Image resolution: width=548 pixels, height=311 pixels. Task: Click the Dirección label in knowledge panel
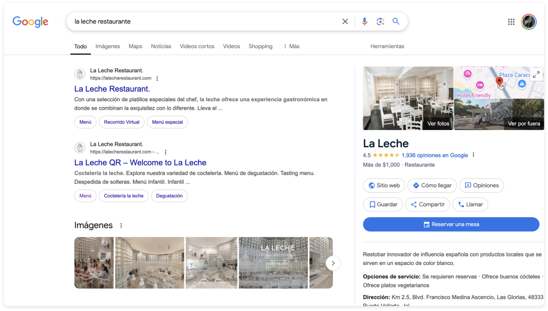(x=376, y=297)
